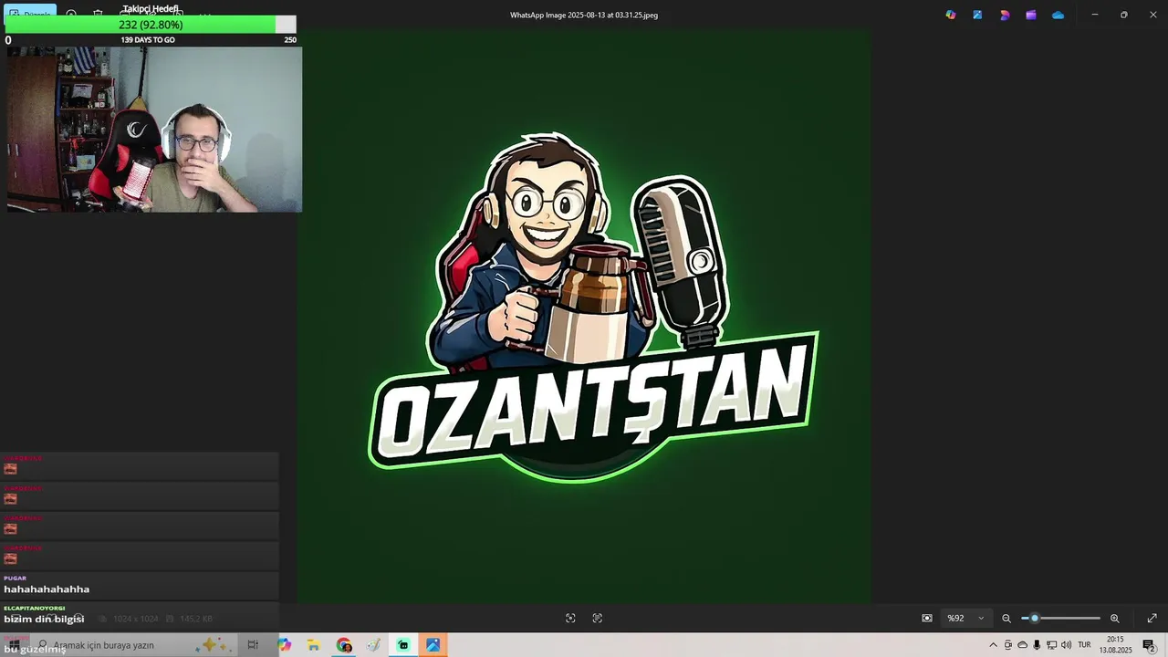Click the chat message 'bizim din bilgisi'
The width and height of the screenshot is (1168, 657).
pos(44,619)
